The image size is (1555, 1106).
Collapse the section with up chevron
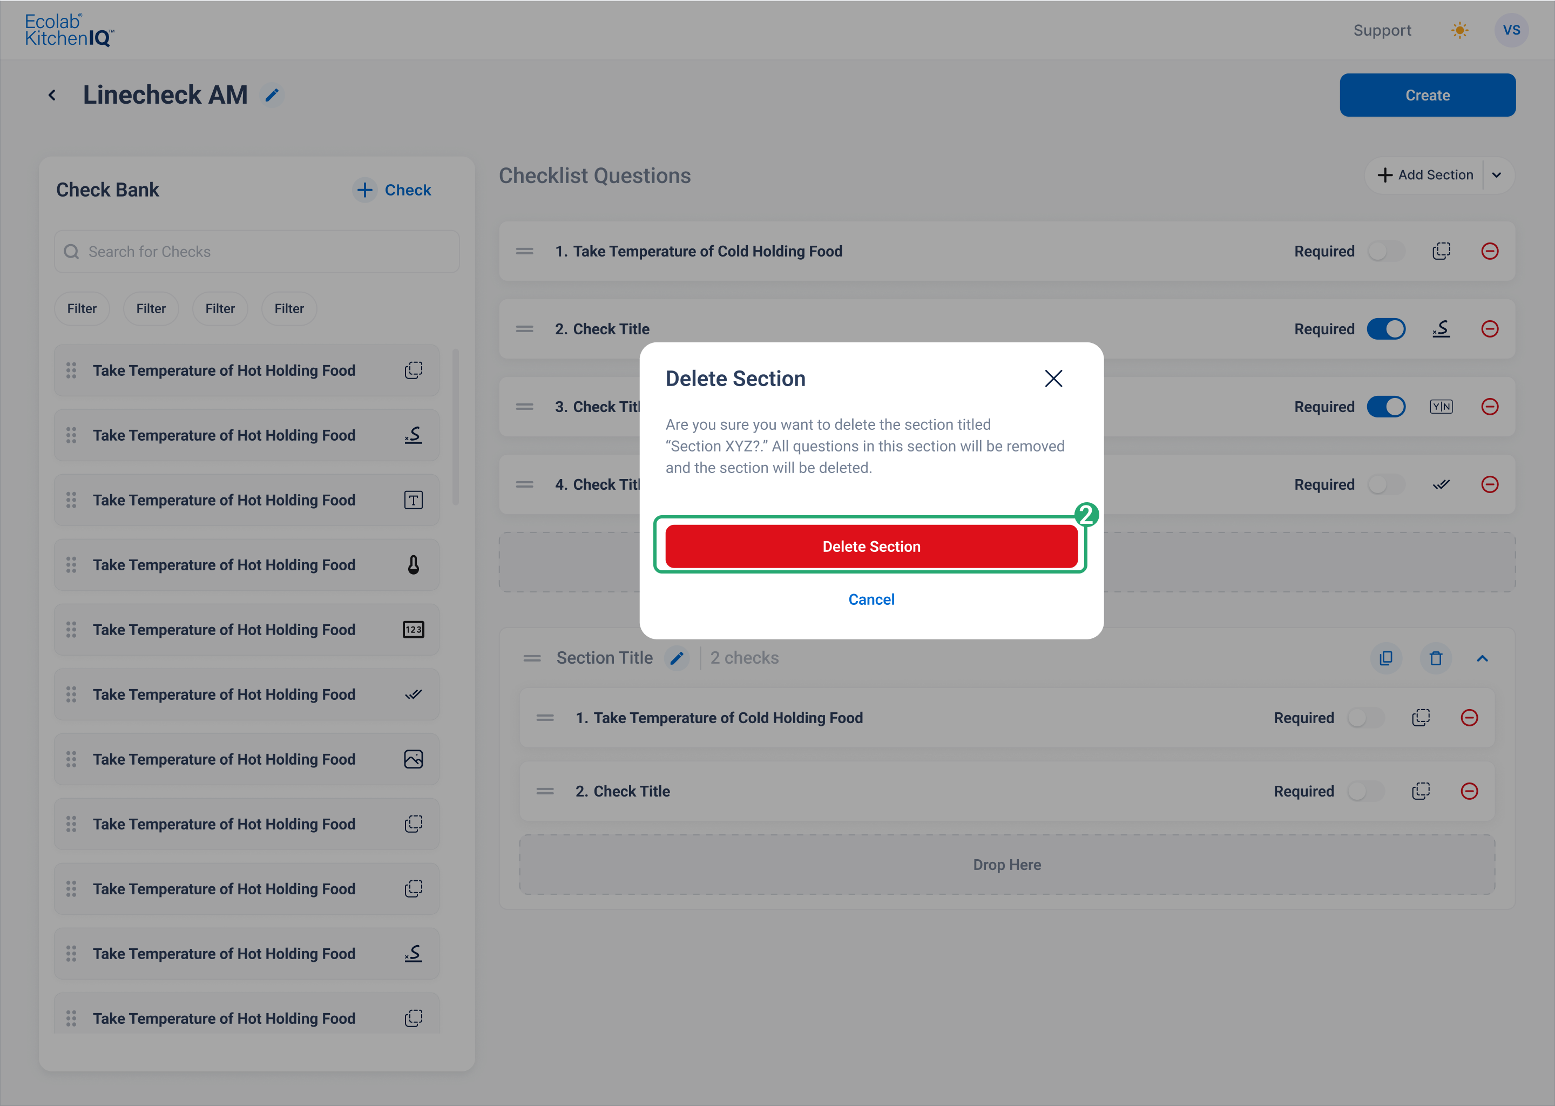1482,658
